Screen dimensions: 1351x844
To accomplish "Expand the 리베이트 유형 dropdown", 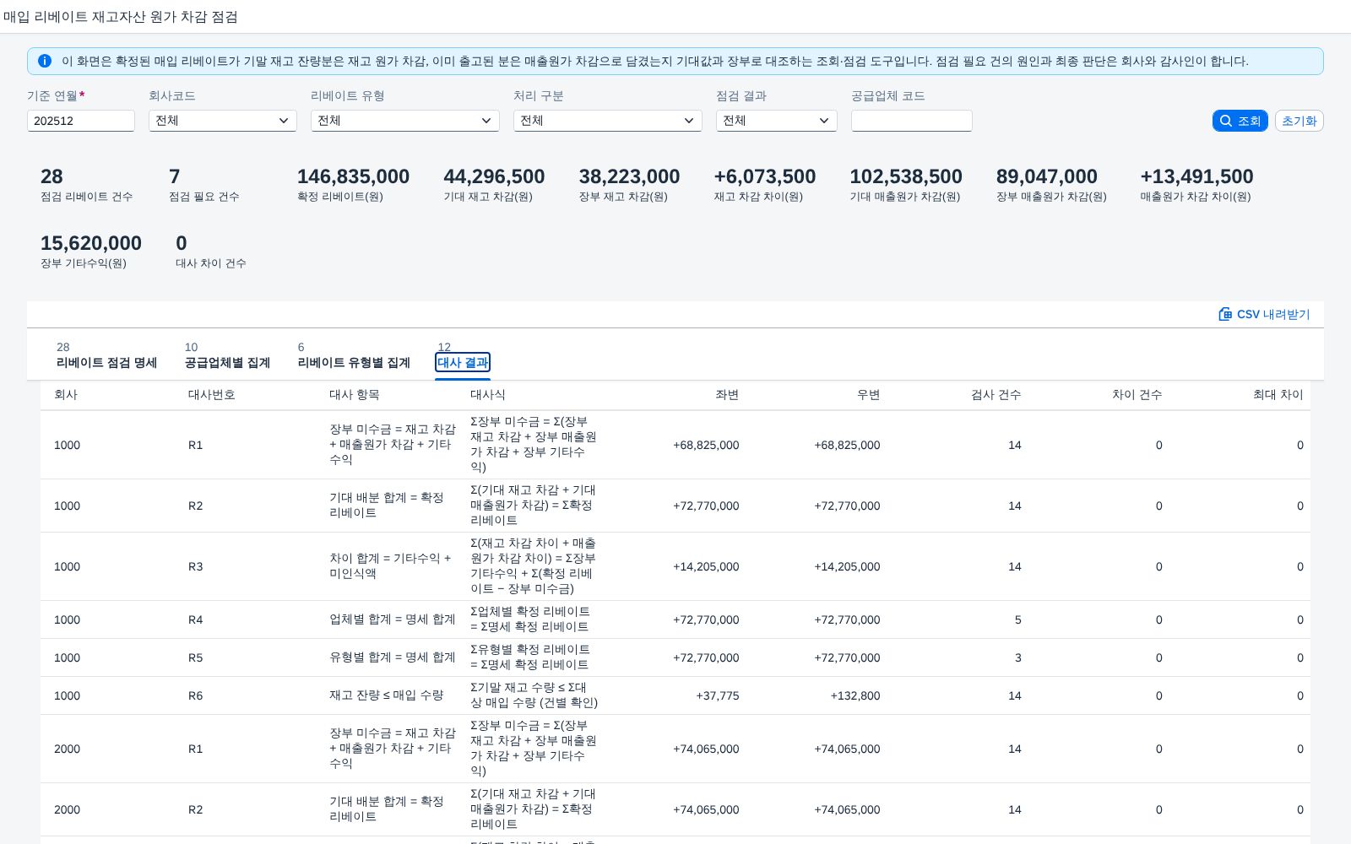I will pyautogui.click(x=405, y=121).
